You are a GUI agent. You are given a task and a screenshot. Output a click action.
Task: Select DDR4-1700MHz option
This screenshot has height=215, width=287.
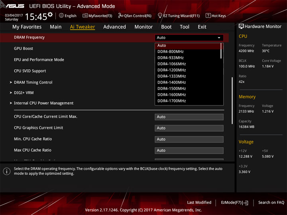tap(188, 101)
